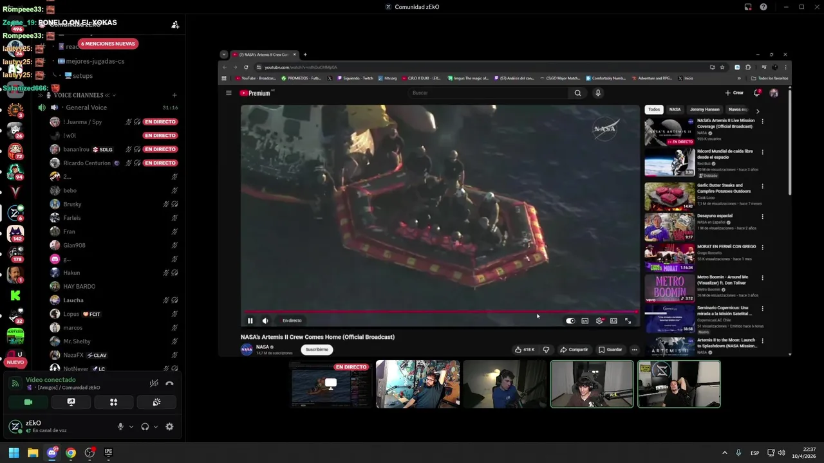The image size is (824, 463).
Task: Open the green K server icon
Action: pos(15,295)
